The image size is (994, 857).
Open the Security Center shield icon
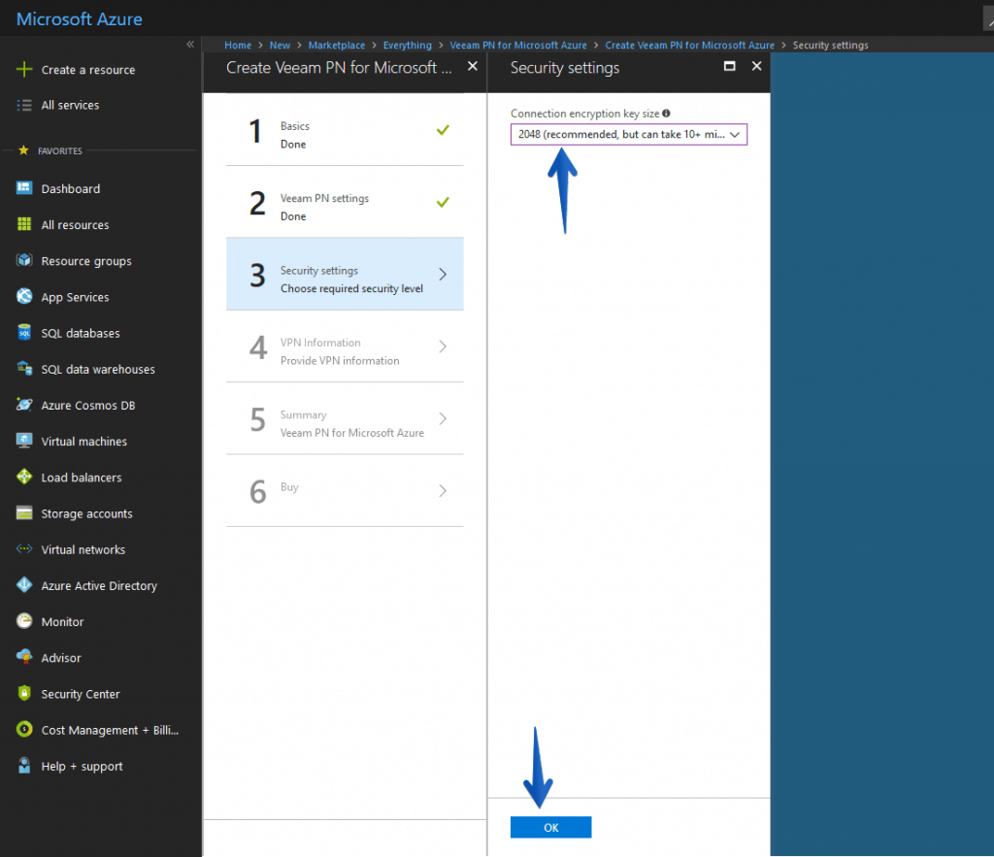24,694
